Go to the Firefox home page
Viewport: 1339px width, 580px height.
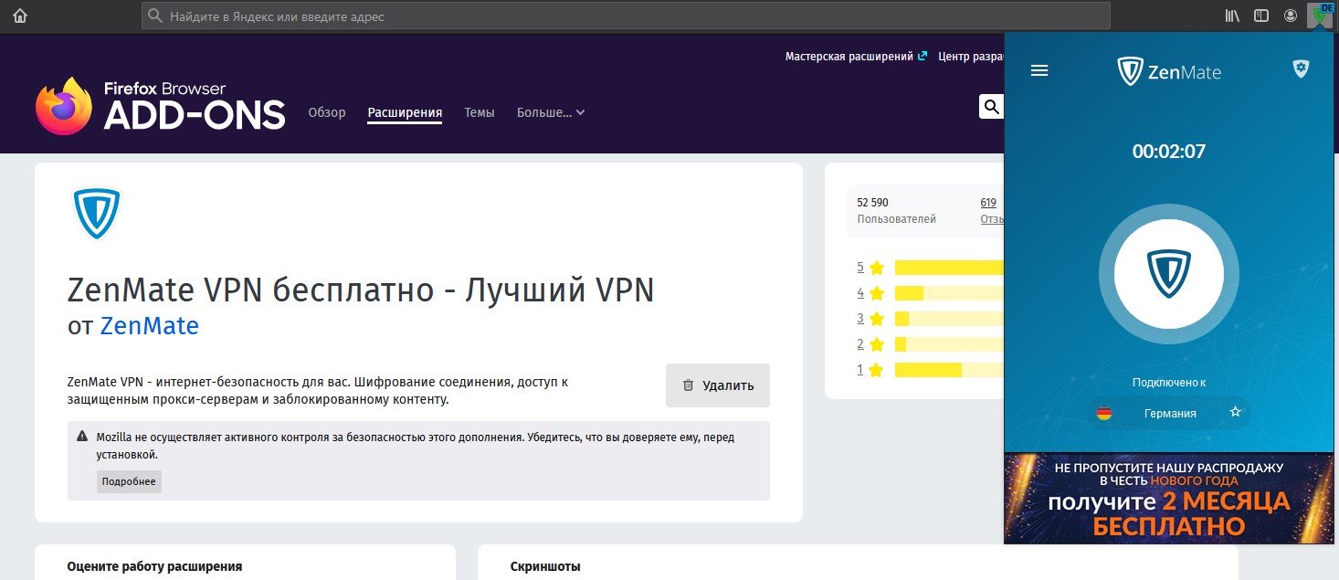point(20,16)
